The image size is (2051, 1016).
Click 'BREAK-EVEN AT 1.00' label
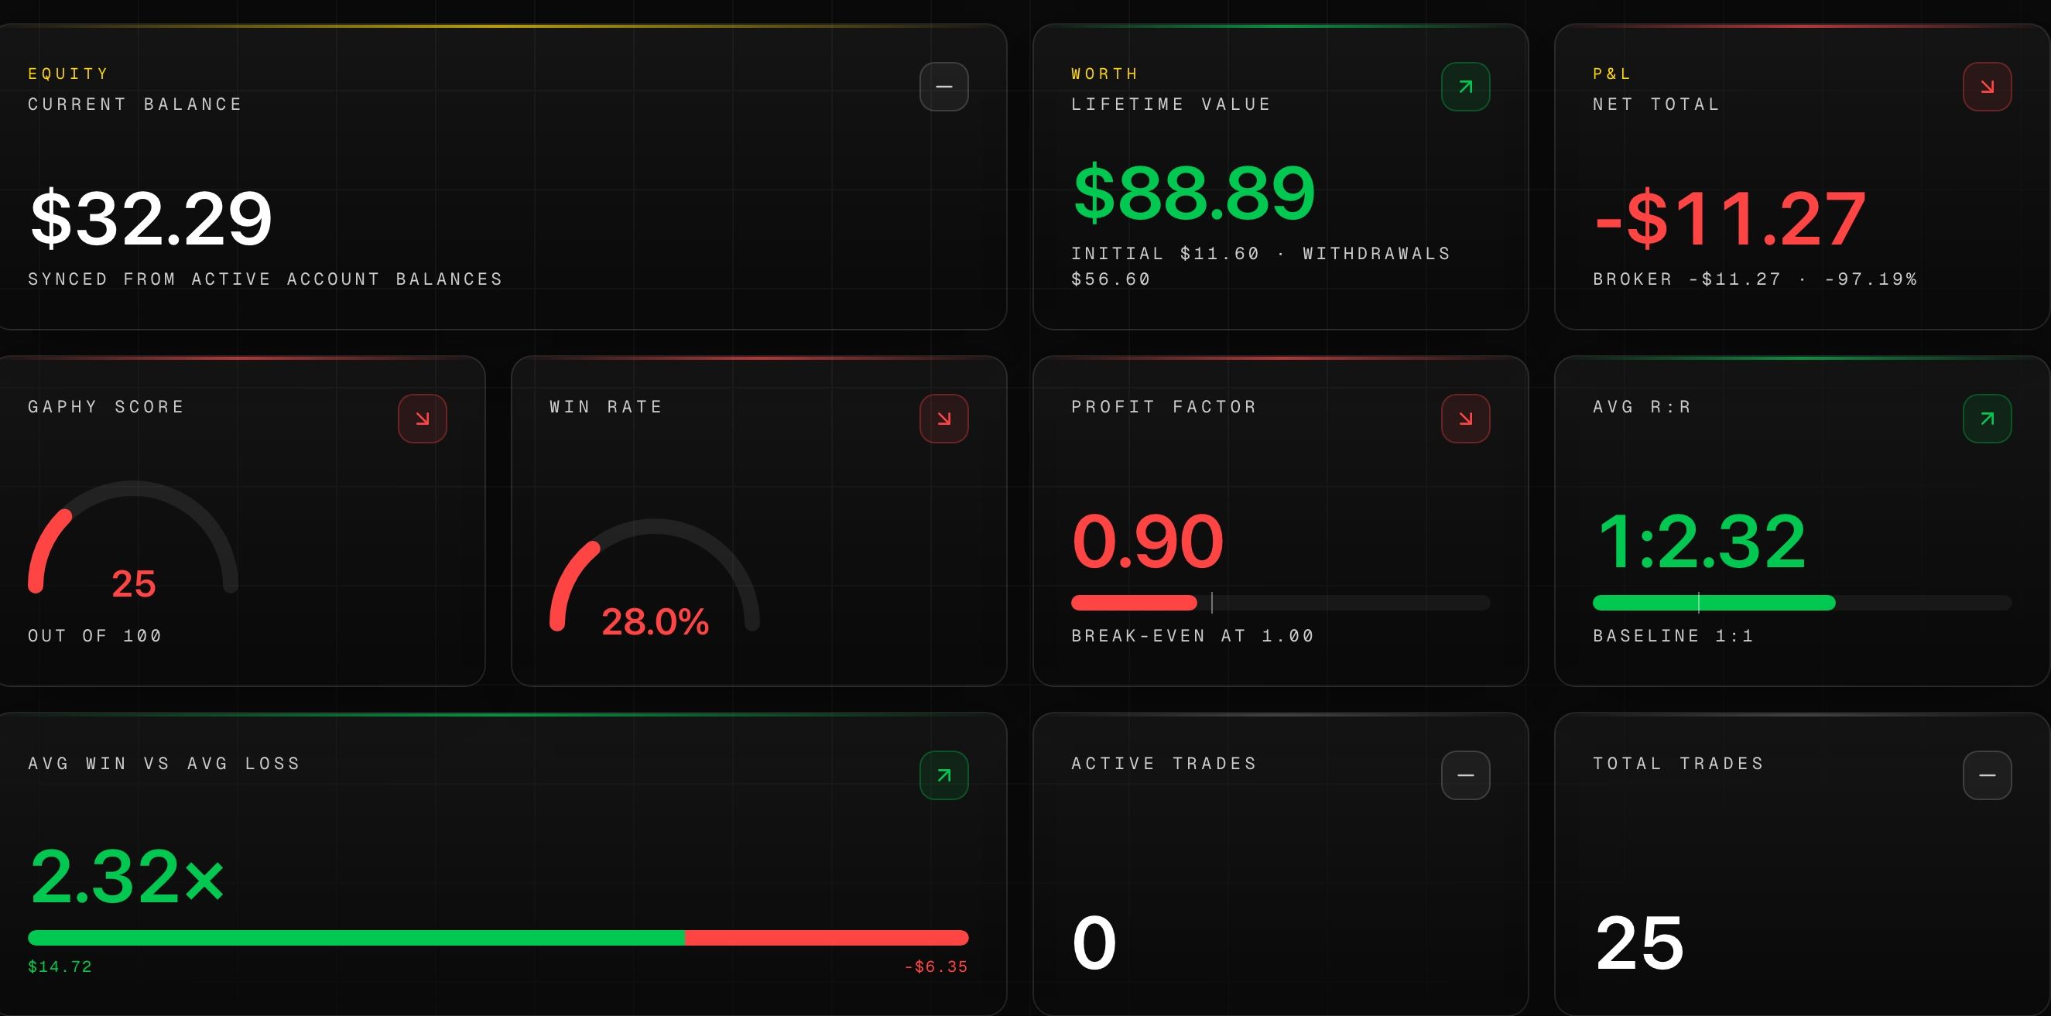coord(1192,636)
